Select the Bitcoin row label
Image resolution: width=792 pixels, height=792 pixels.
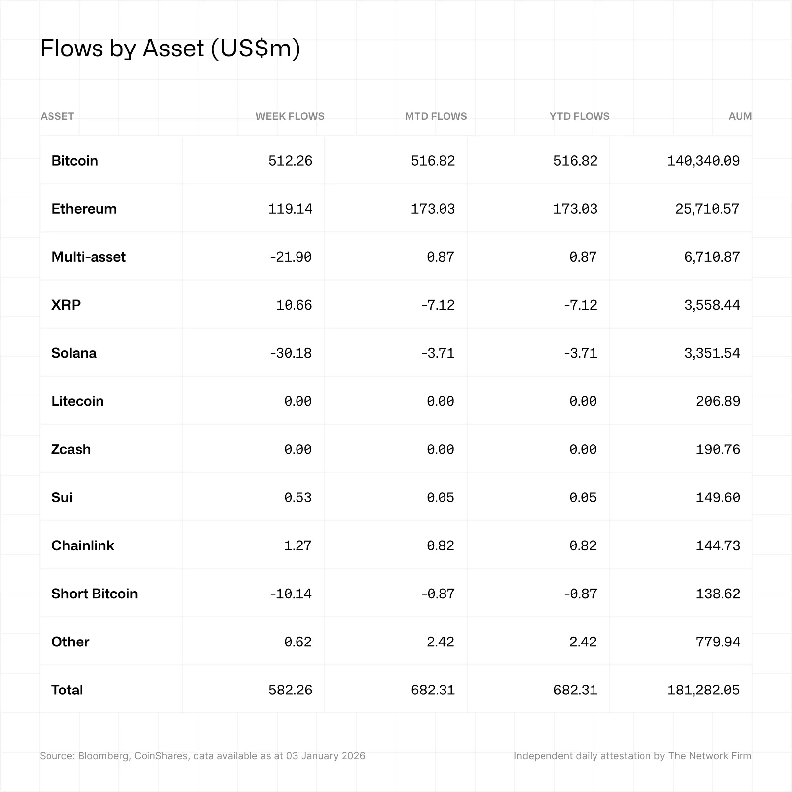[75, 161]
